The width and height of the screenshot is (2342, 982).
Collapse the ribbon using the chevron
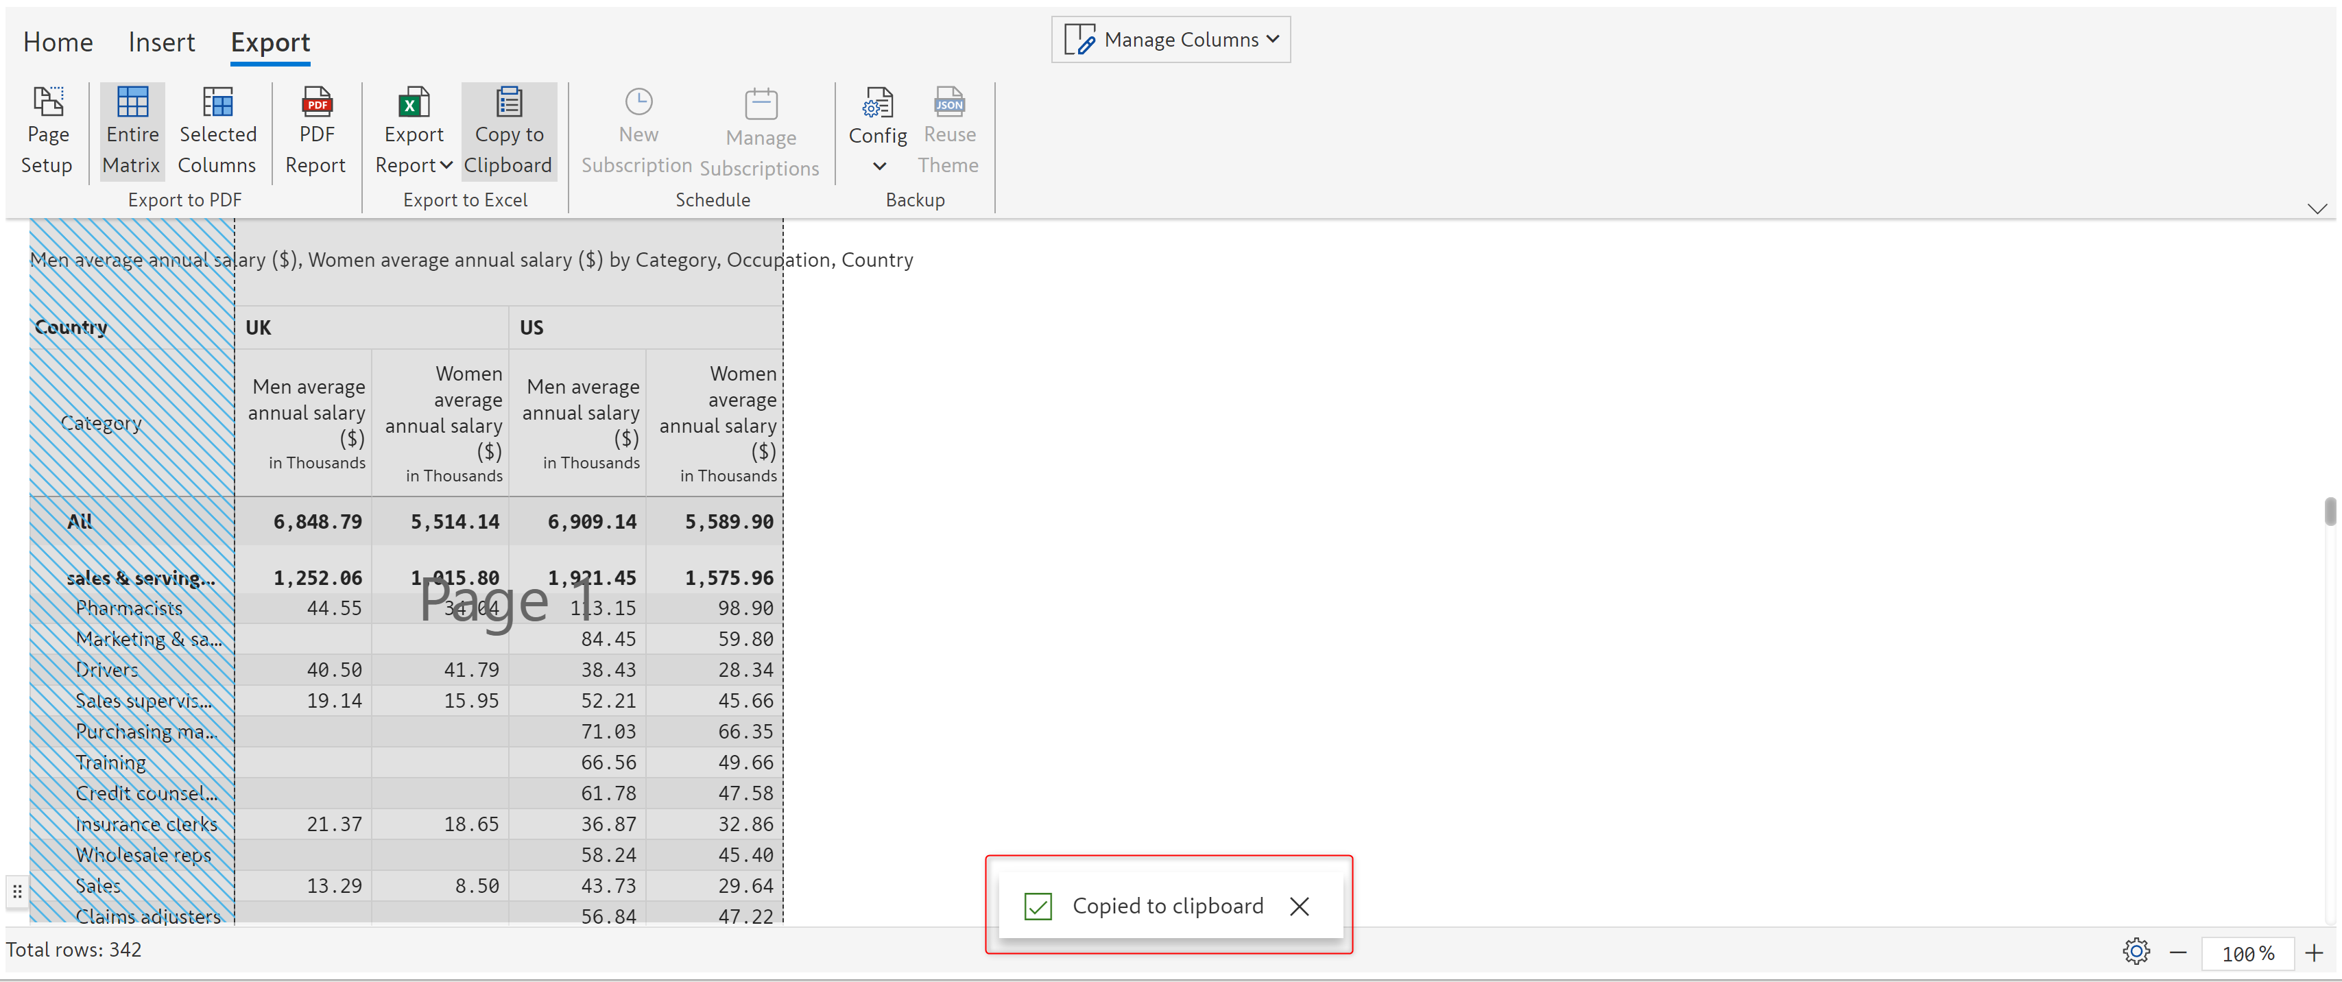[2317, 209]
